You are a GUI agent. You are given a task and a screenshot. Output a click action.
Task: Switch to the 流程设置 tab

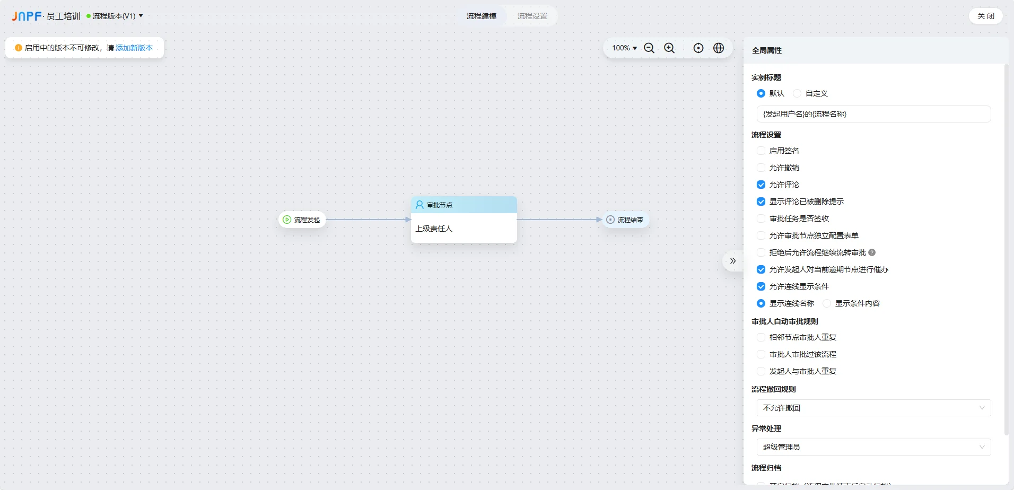click(532, 16)
